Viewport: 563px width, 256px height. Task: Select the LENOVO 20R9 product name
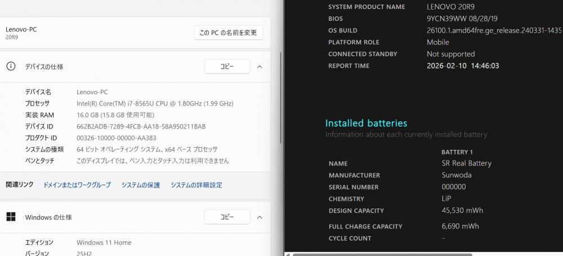[450, 7]
